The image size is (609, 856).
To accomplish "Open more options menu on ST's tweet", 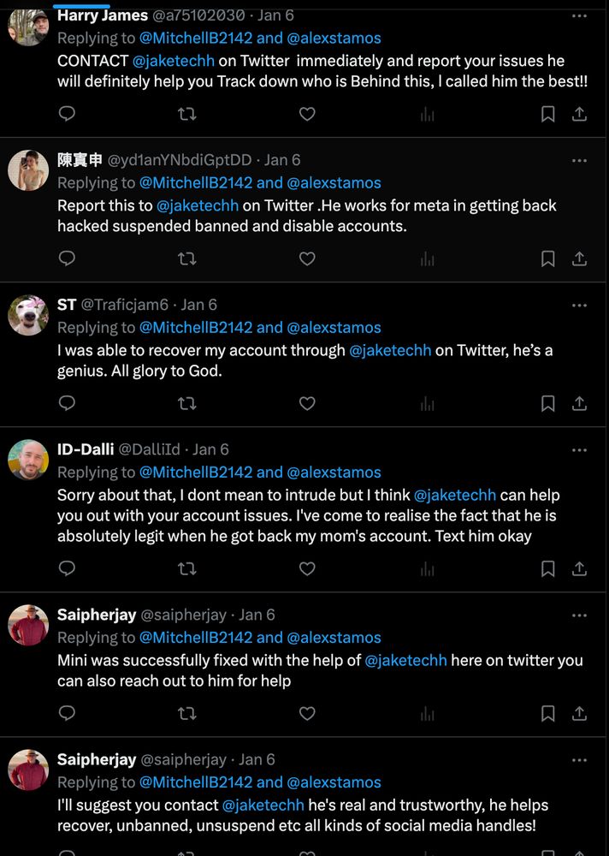I will (x=579, y=305).
